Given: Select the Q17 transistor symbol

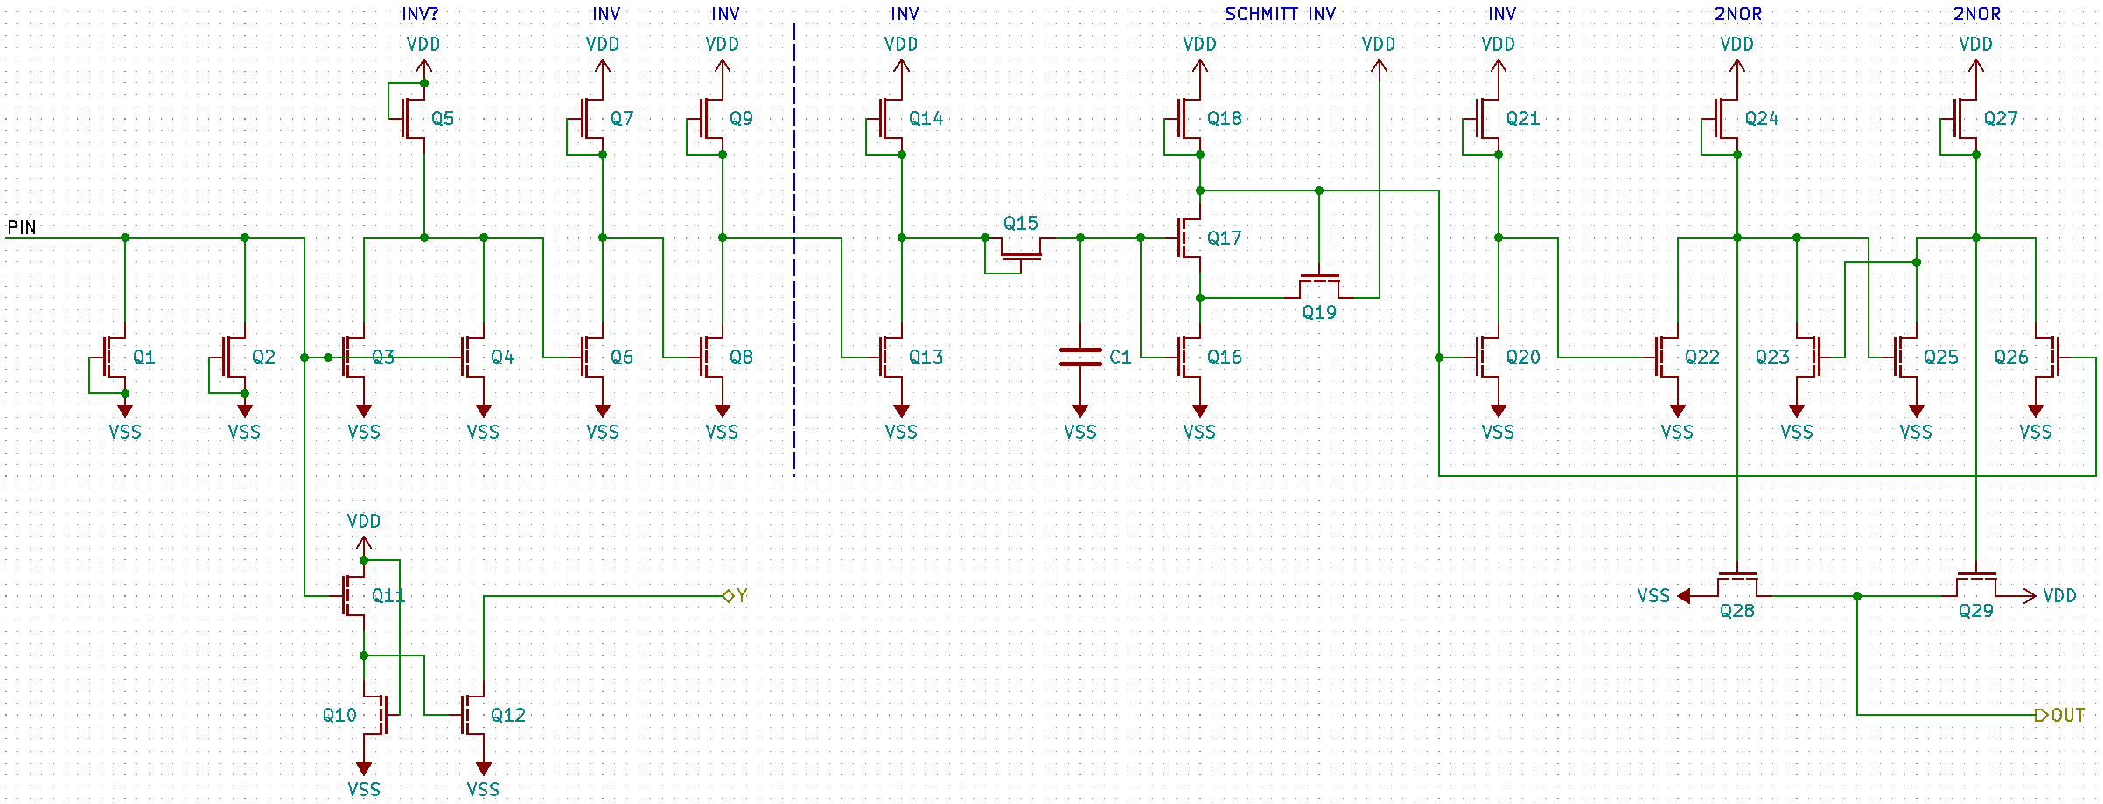Looking at the screenshot, I should 1190,238.
